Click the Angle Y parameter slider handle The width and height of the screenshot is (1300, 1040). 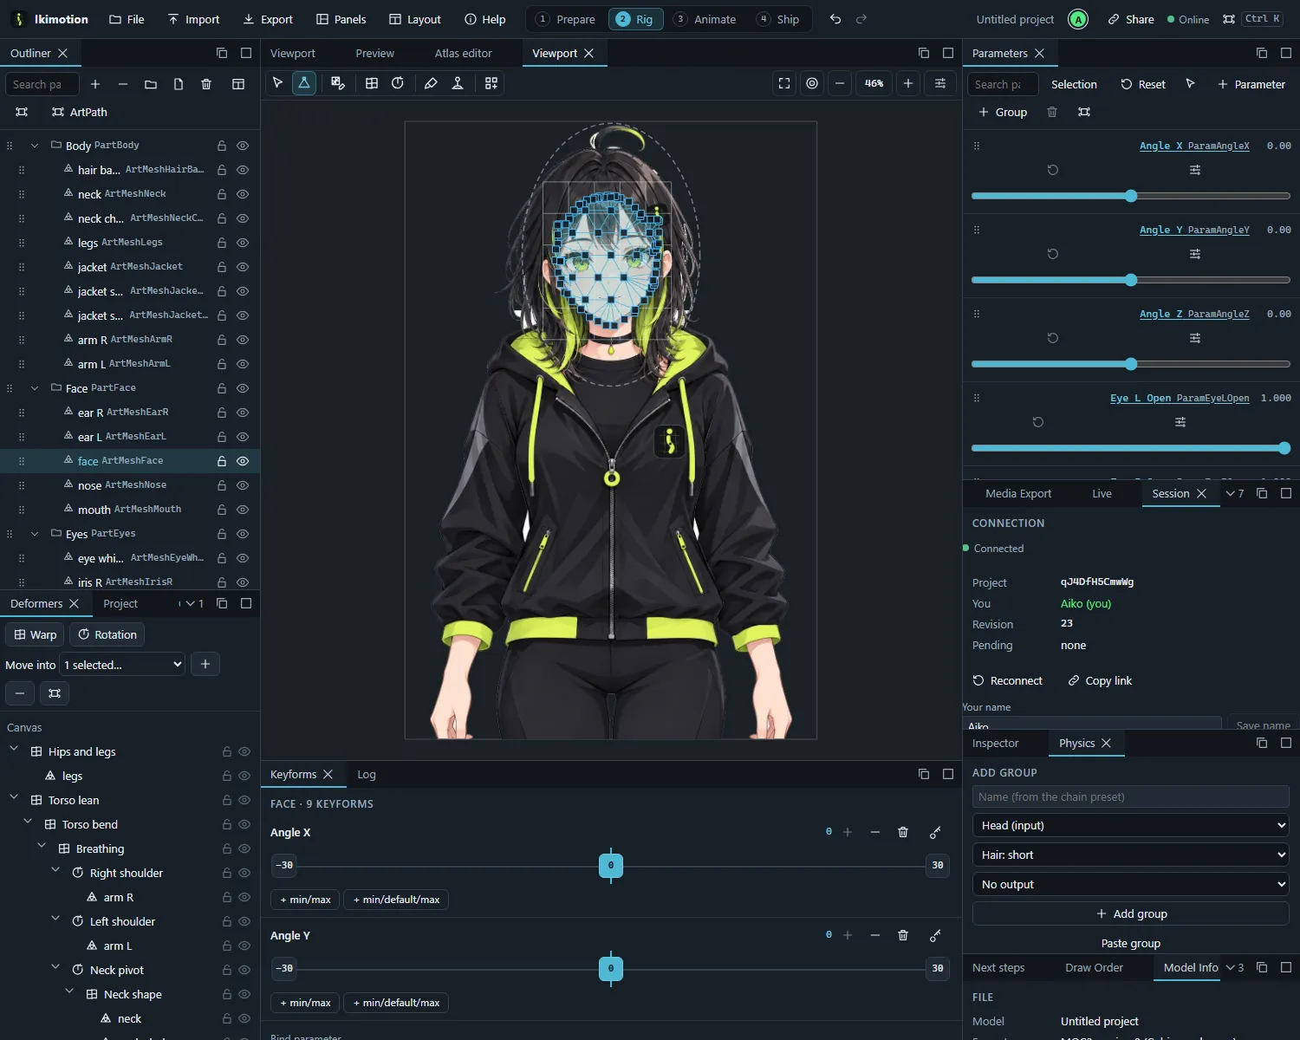[x=1131, y=280]
